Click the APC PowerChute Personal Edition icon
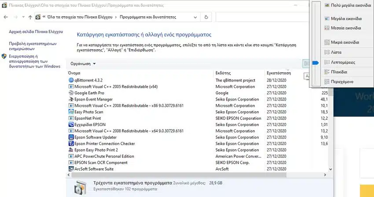This screenshot has height=197, width=374. click(71, 156)
